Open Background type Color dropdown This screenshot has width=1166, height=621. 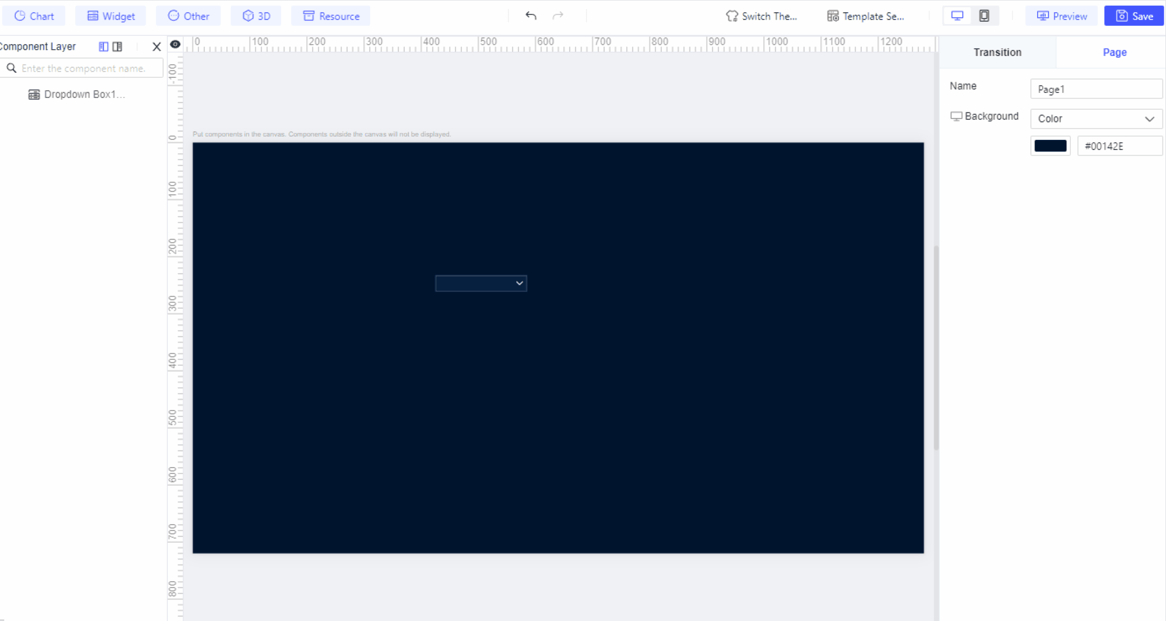(1096, 119)
